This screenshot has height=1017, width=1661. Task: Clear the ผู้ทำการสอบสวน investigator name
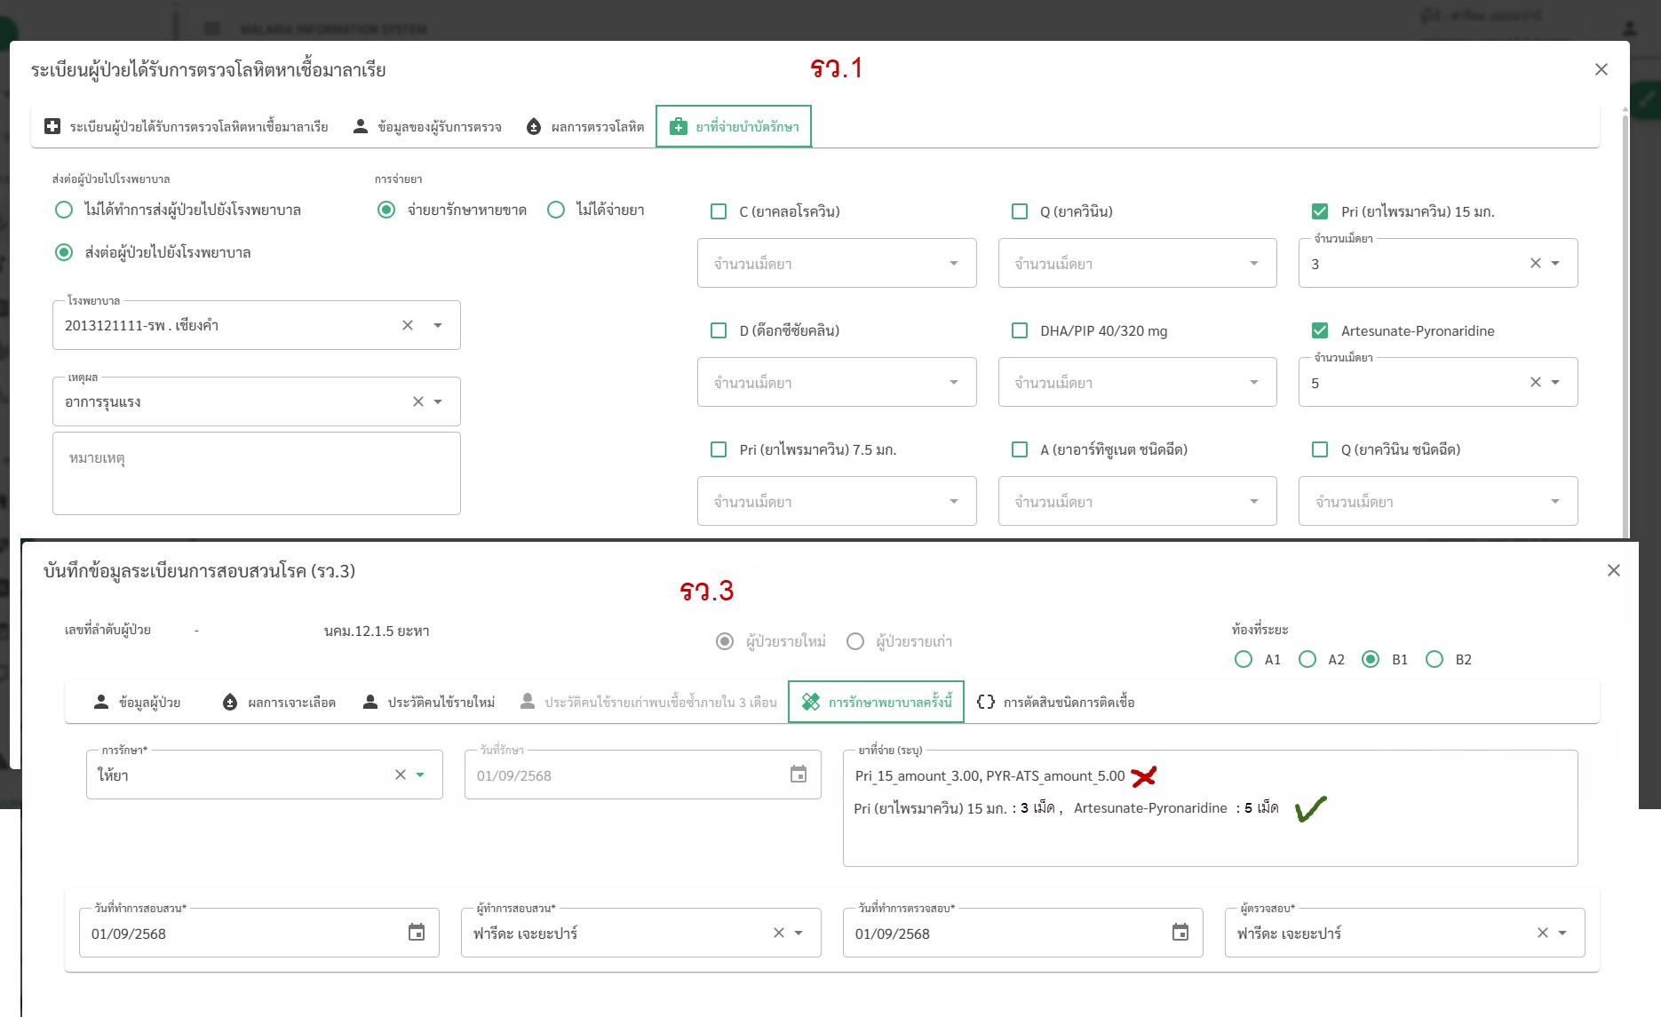click(778, 933)
